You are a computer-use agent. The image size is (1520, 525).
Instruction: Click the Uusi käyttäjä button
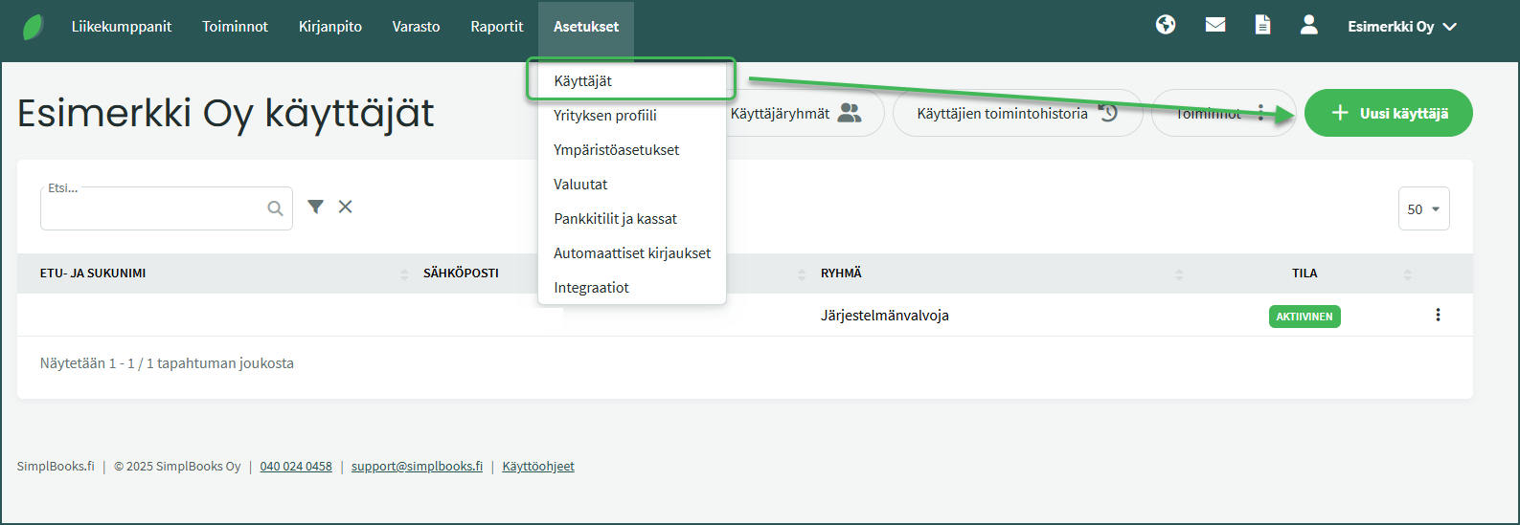[1388, 114]
